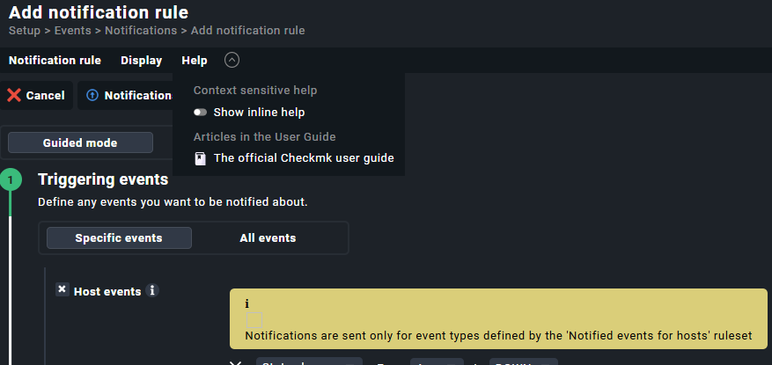
Task: Click the Checkmk user guide book icon
Action: [x=201, y=158]
